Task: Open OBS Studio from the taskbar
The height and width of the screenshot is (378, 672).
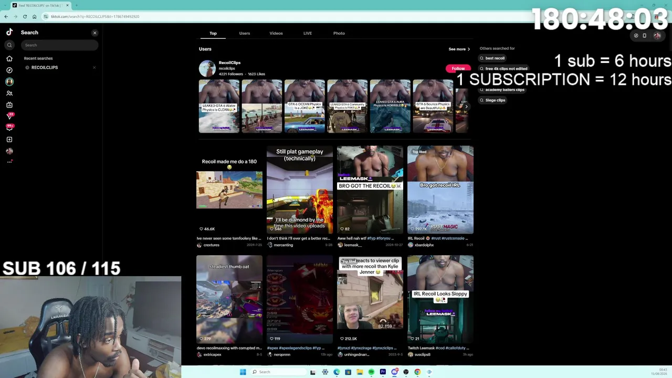Action: [x=406, y=372]
